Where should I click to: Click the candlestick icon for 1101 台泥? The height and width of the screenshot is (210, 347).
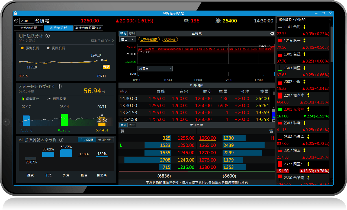click(280, 27)
